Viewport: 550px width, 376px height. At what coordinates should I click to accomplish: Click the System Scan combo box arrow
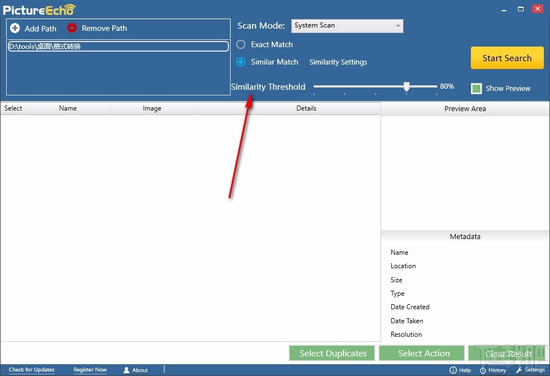398,26
